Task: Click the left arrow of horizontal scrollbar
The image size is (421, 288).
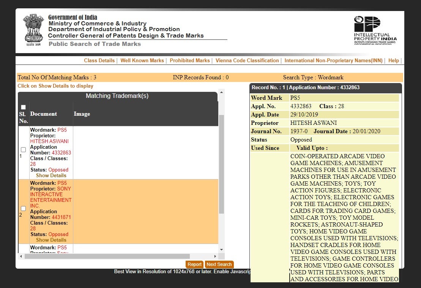Action: coord(21,257)
